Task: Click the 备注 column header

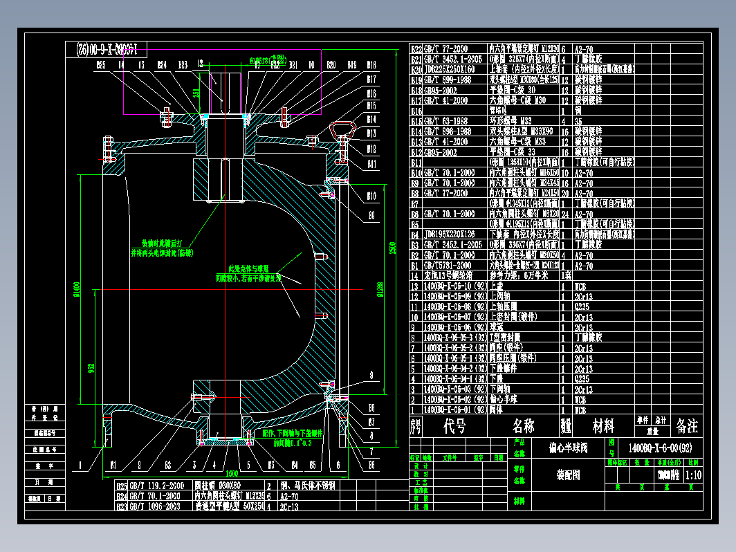Action: (x=686, y=425)
